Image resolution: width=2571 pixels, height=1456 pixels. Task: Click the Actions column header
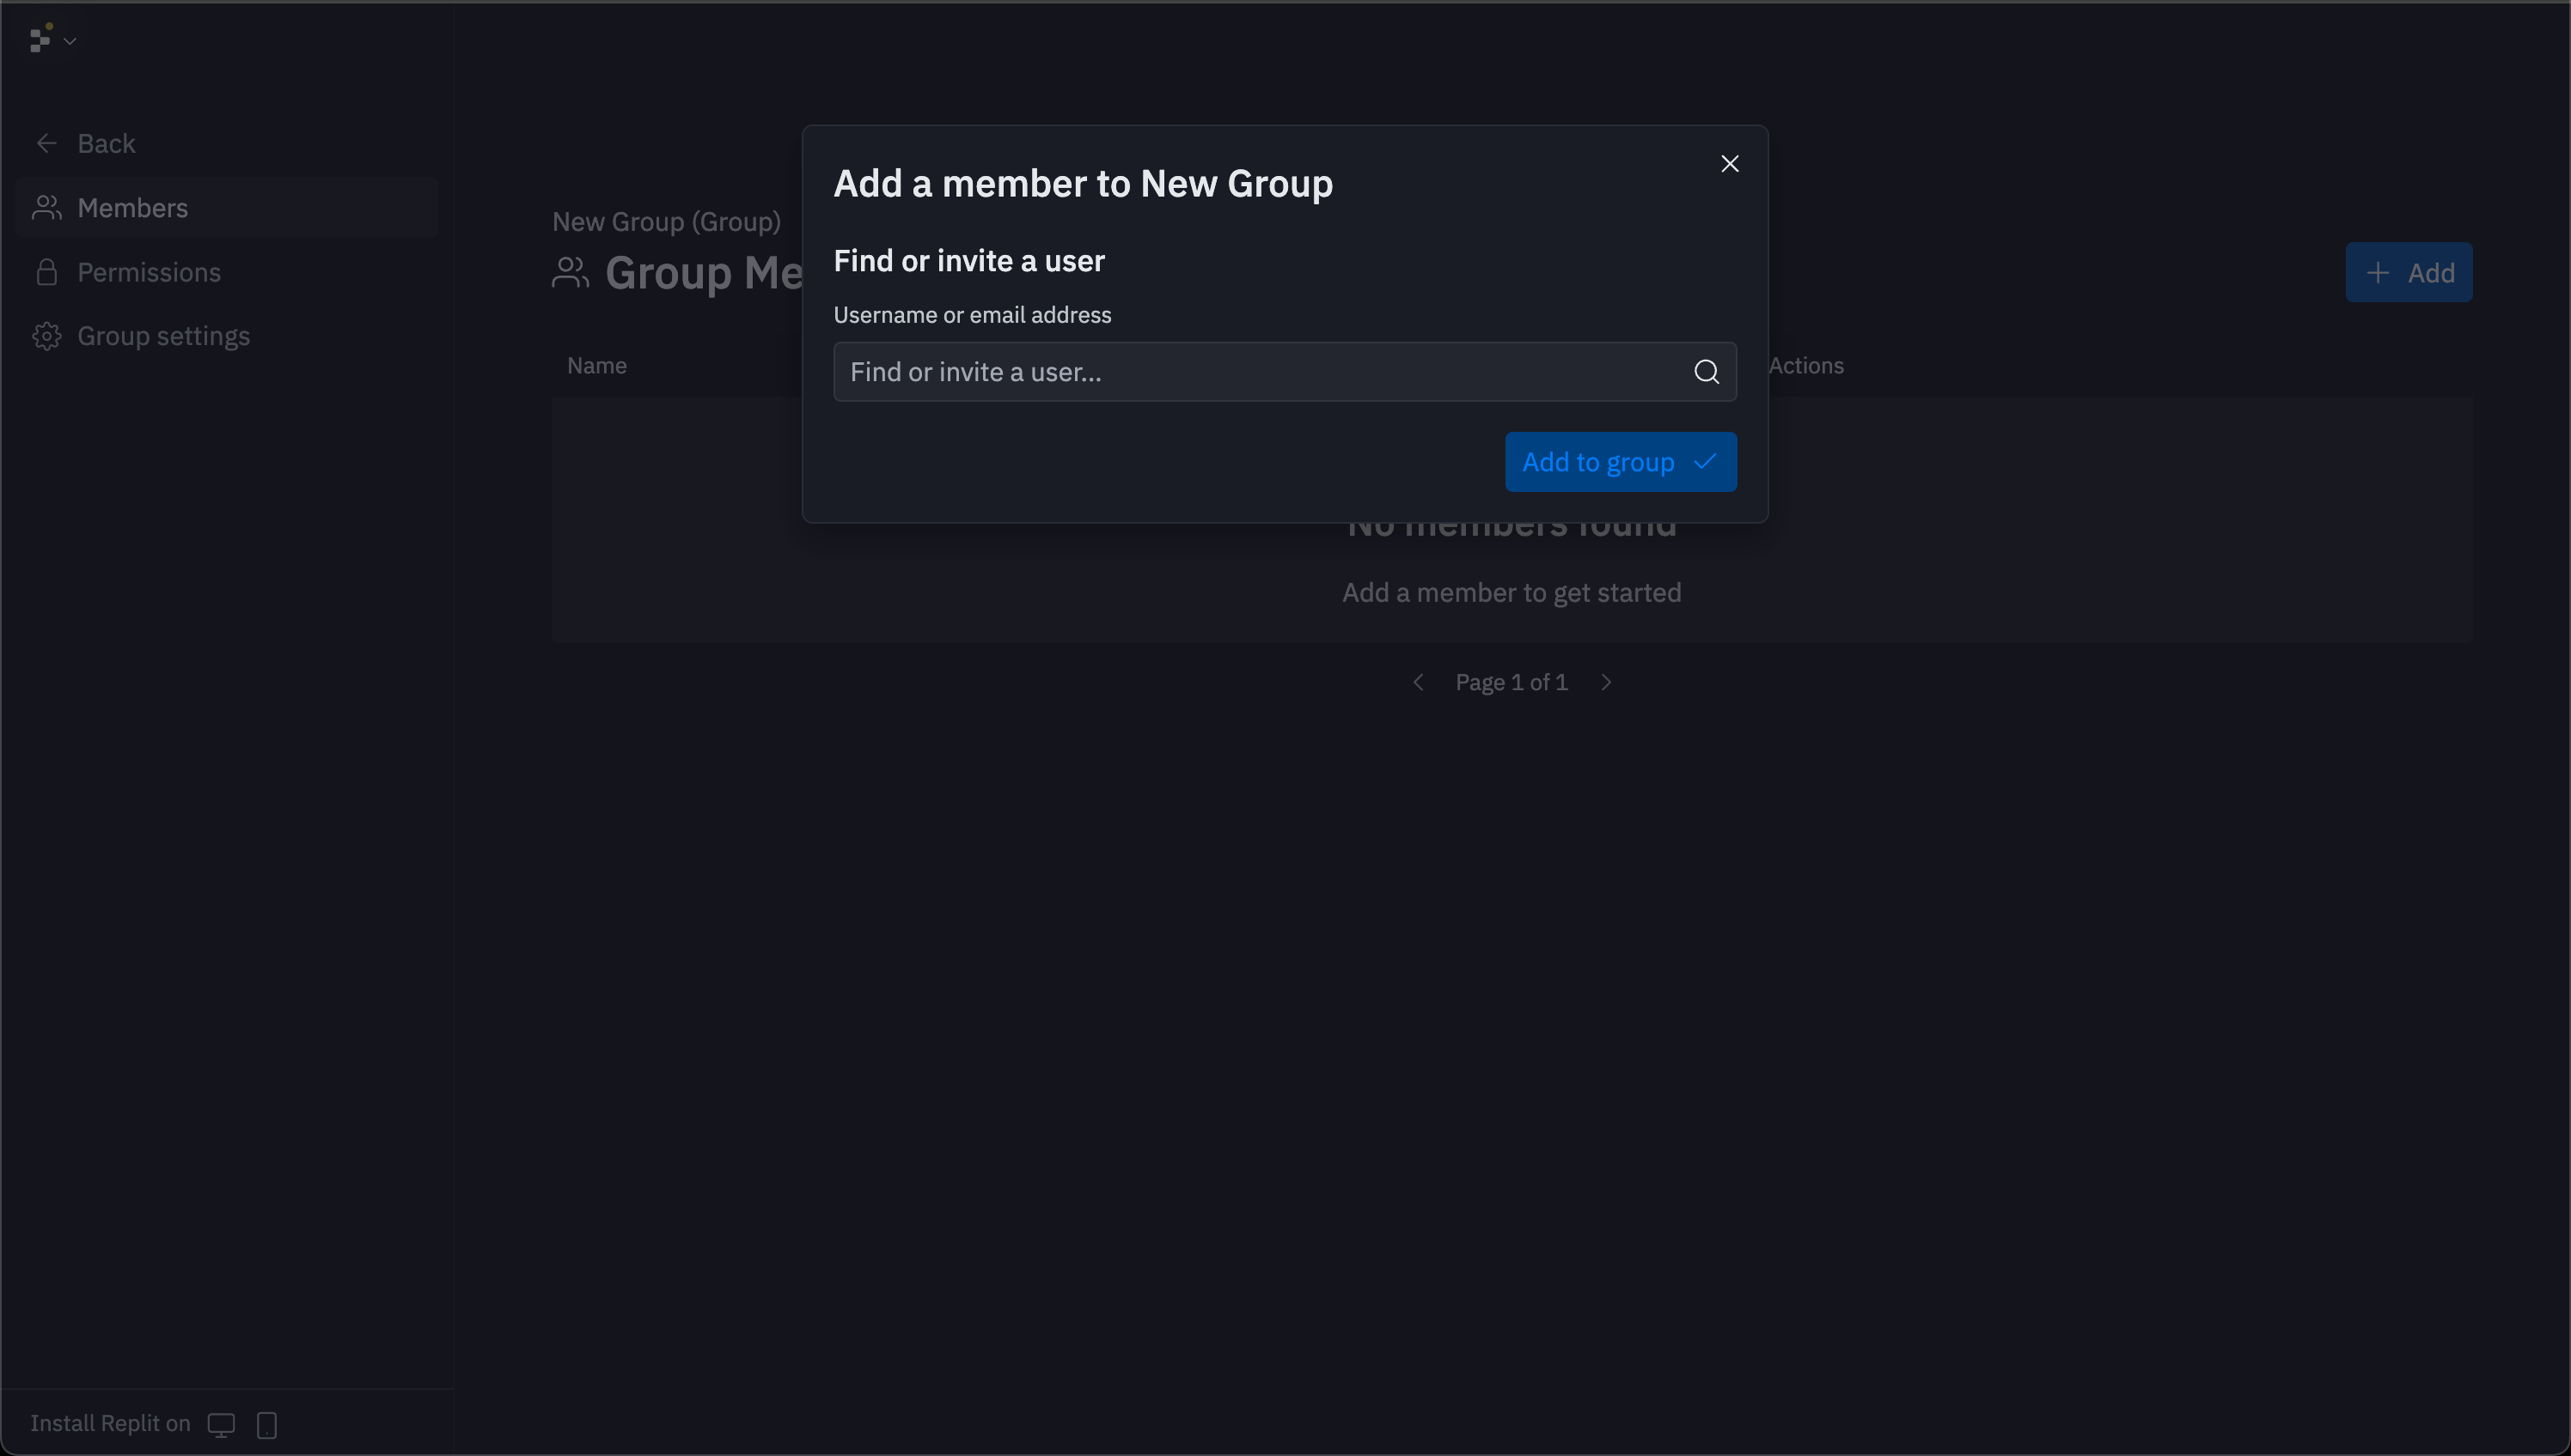(1805, 366)
